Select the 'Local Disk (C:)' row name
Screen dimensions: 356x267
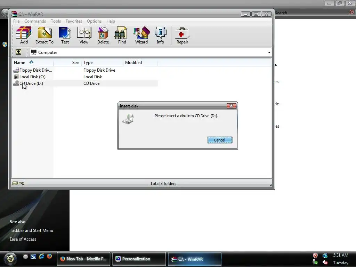32,77
